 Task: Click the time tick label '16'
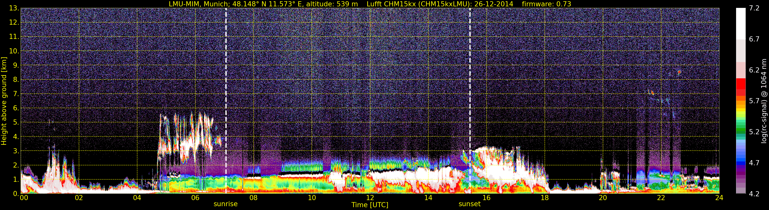tap(486, 198)
